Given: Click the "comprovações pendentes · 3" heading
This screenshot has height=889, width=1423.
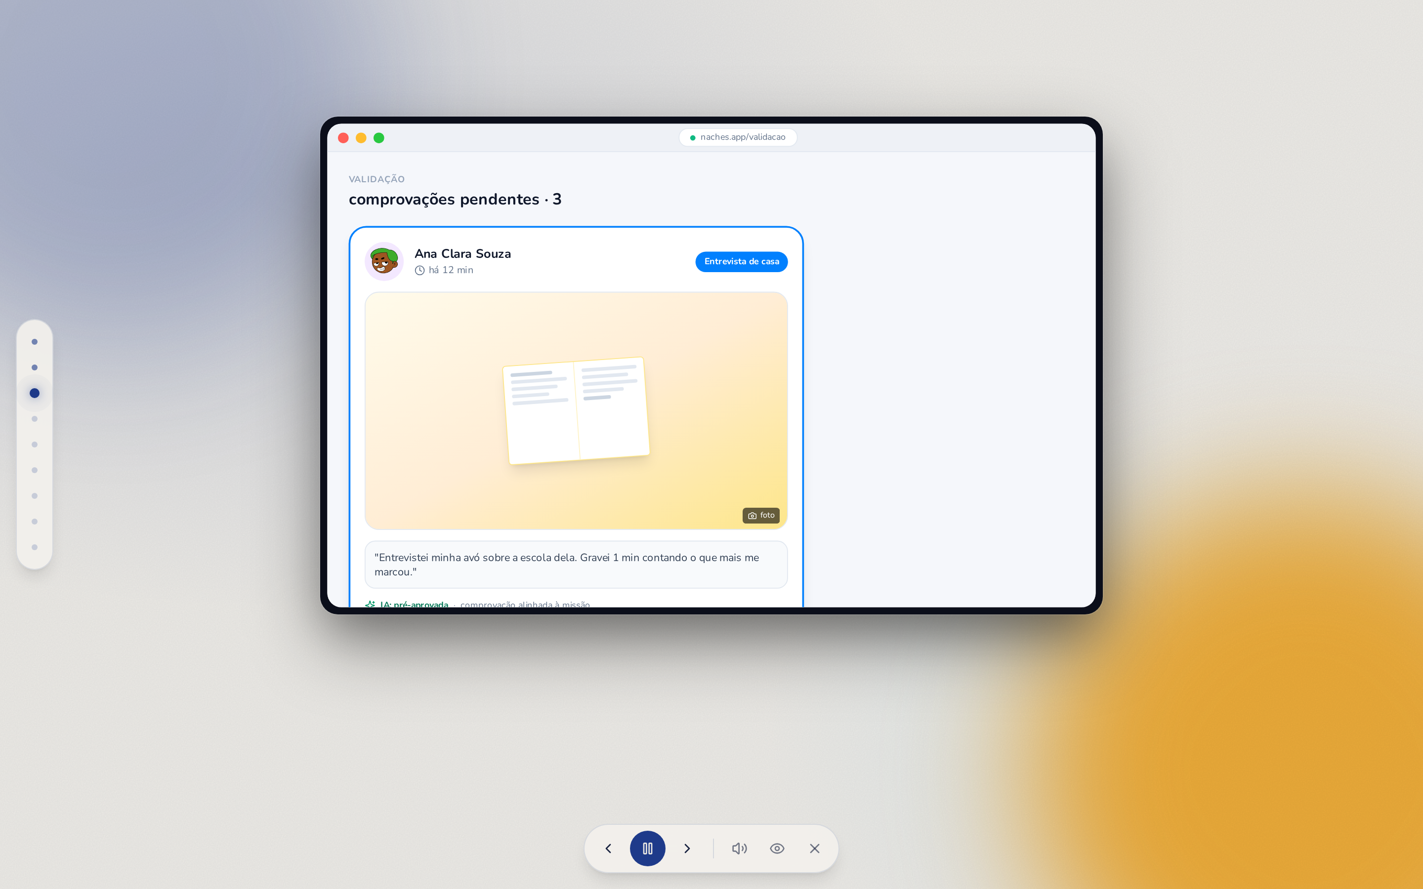Looking at the screenshot, I should click(455, 200).
